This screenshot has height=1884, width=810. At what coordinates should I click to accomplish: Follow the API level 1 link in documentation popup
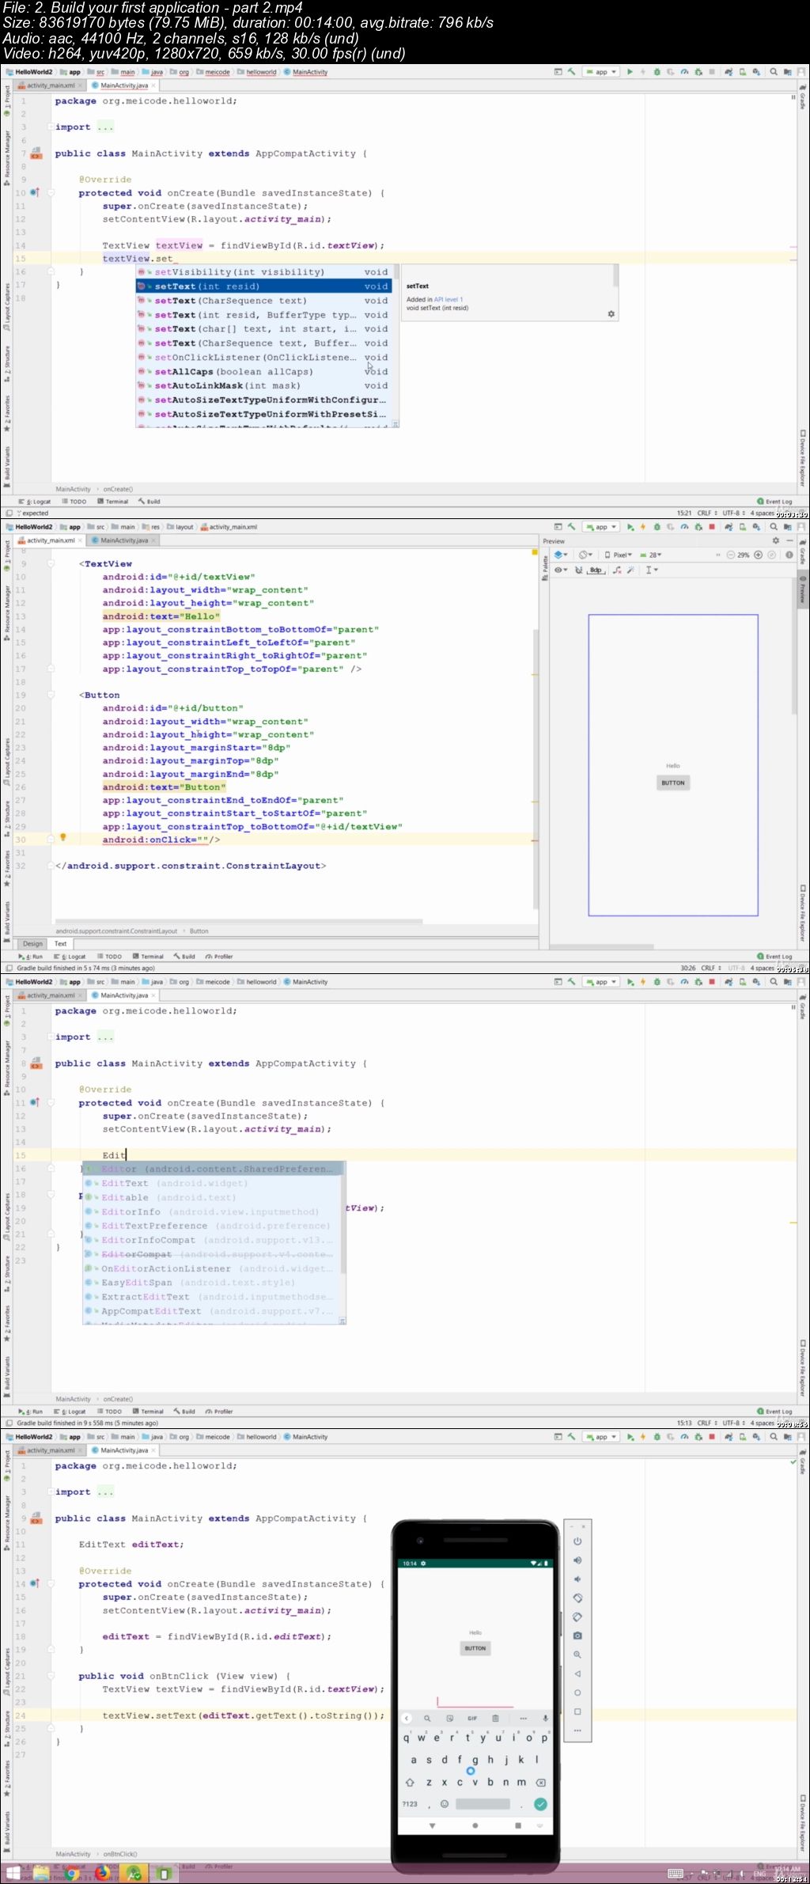pyautogui.click(x=449, y=300)
